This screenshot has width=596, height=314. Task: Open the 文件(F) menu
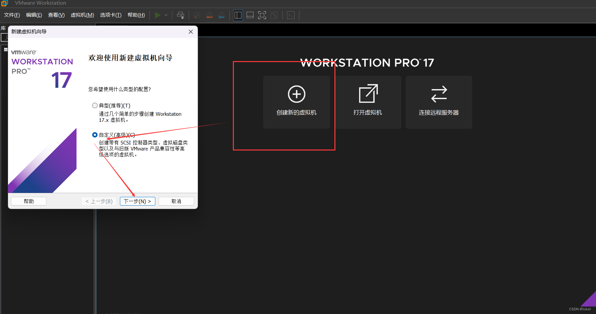pyautogui.click(x=12, y=15)
